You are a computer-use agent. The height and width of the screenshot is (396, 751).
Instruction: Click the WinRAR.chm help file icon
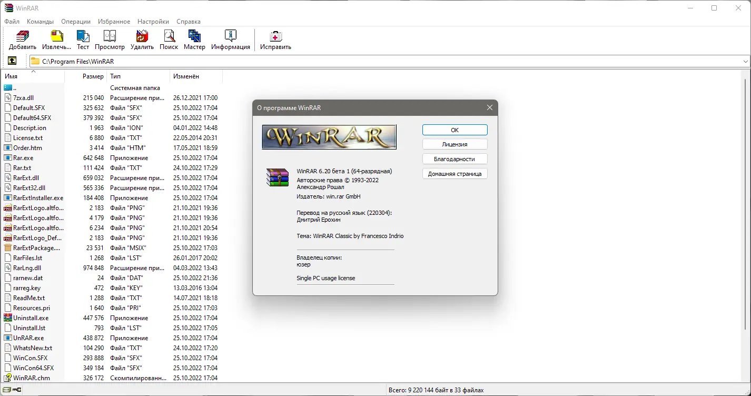tap(8, 378)
